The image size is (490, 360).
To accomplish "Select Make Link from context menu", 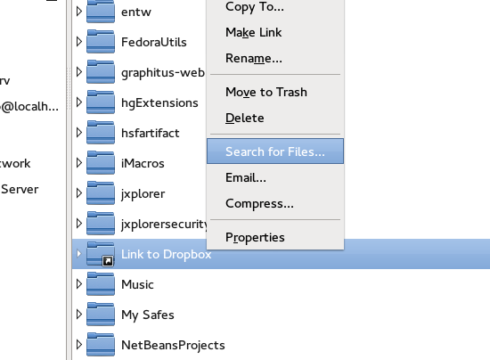I will pyautogui.click(x=275, y=32).
